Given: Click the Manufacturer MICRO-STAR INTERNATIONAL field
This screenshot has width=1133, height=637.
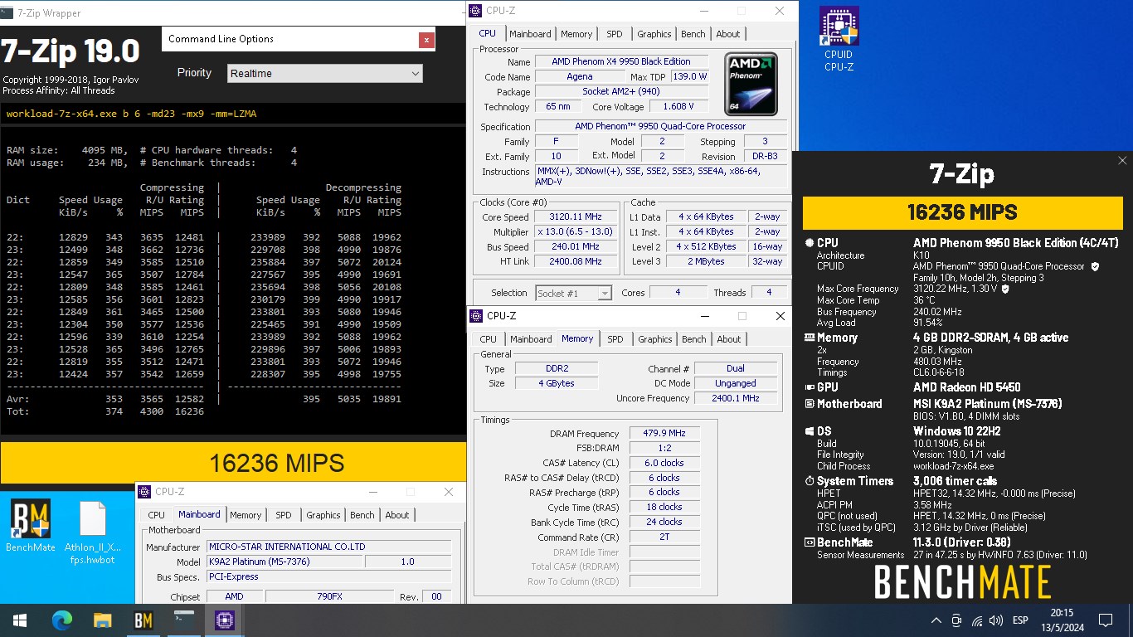Looking at the screenshot, I should (328, 547).
